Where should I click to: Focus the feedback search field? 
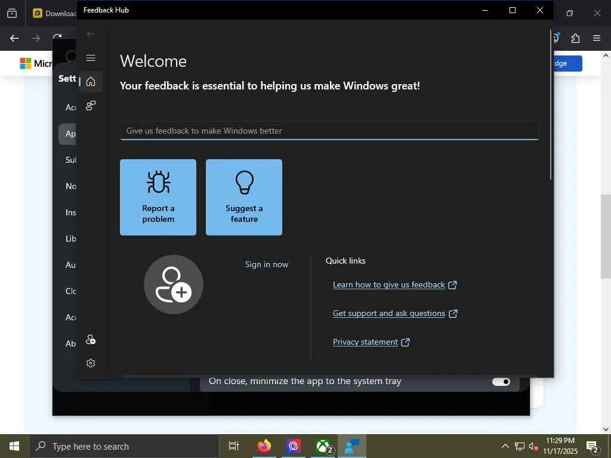[329, 131]
